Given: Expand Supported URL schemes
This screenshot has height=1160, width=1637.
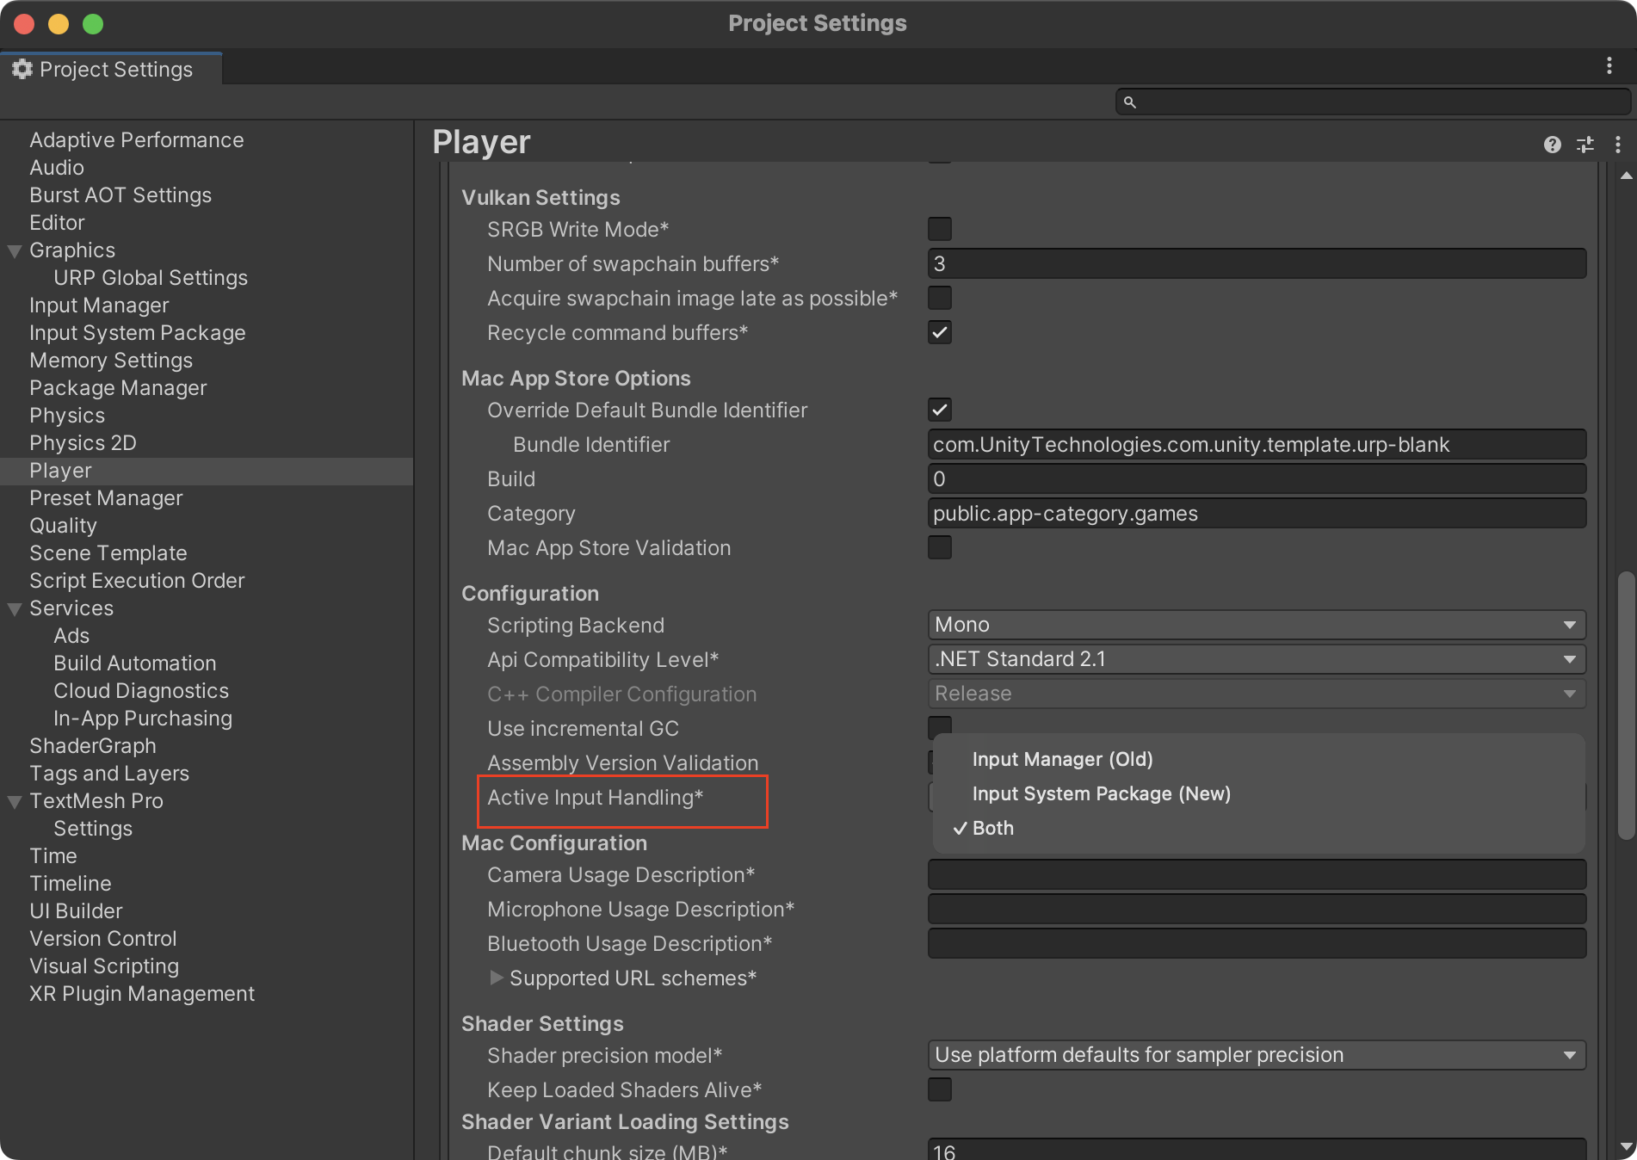Looking at the screenshot, I should coord(497,978).
